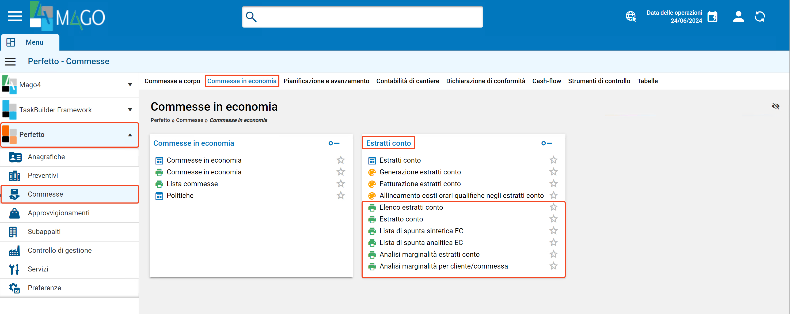Toggle the hidden-items eye icon
This screenshot has width=790, height=314.
(776, 106)
